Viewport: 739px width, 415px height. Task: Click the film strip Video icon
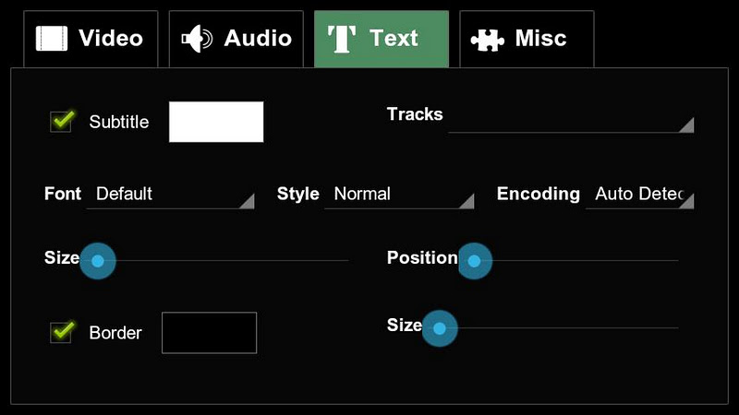click(x=52, y=39)
